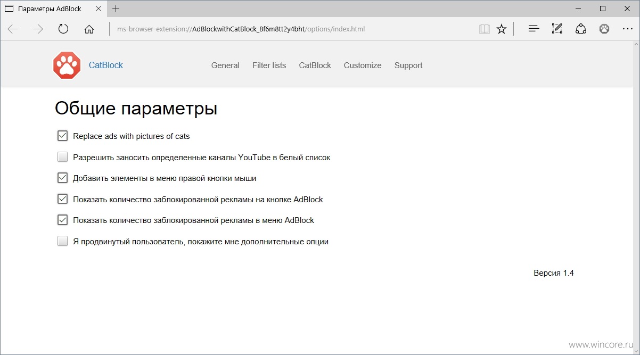Viewport: 640px width, 355px height.
Task: Open the CatBlock settings tab
Action: tap(315, 65)
